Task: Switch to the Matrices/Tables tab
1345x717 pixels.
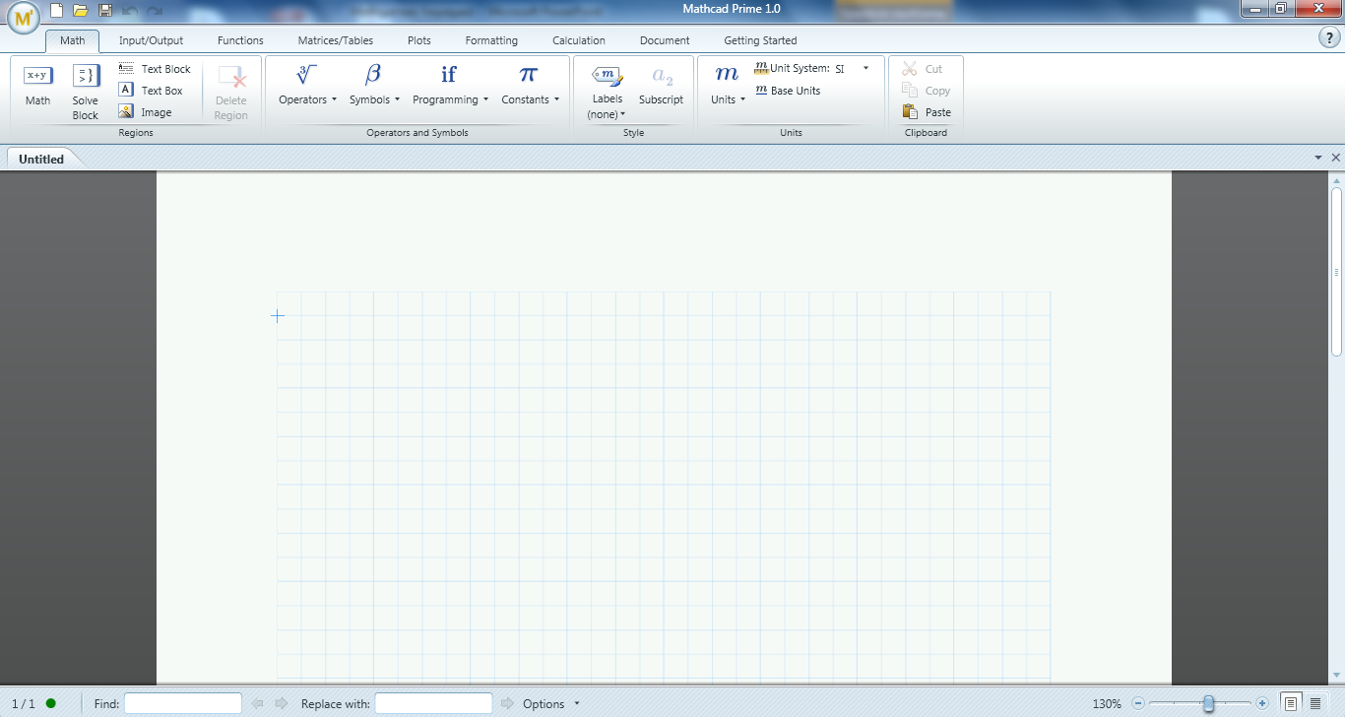Action: (335, 40)
